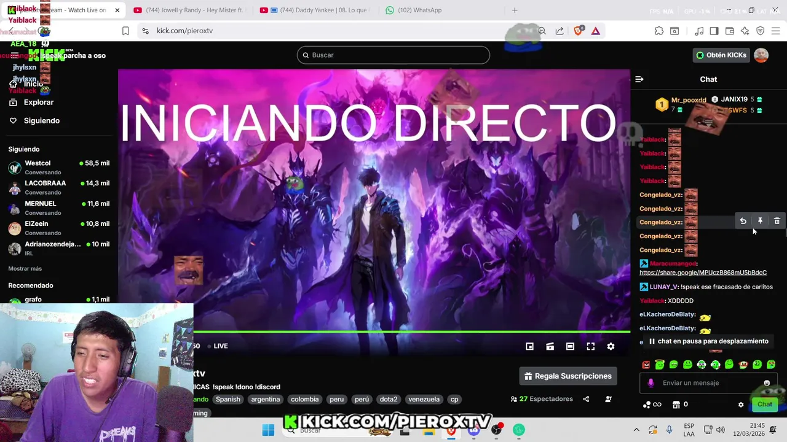
Task: Open chat settings gear icon
Action: pos(741,405)
